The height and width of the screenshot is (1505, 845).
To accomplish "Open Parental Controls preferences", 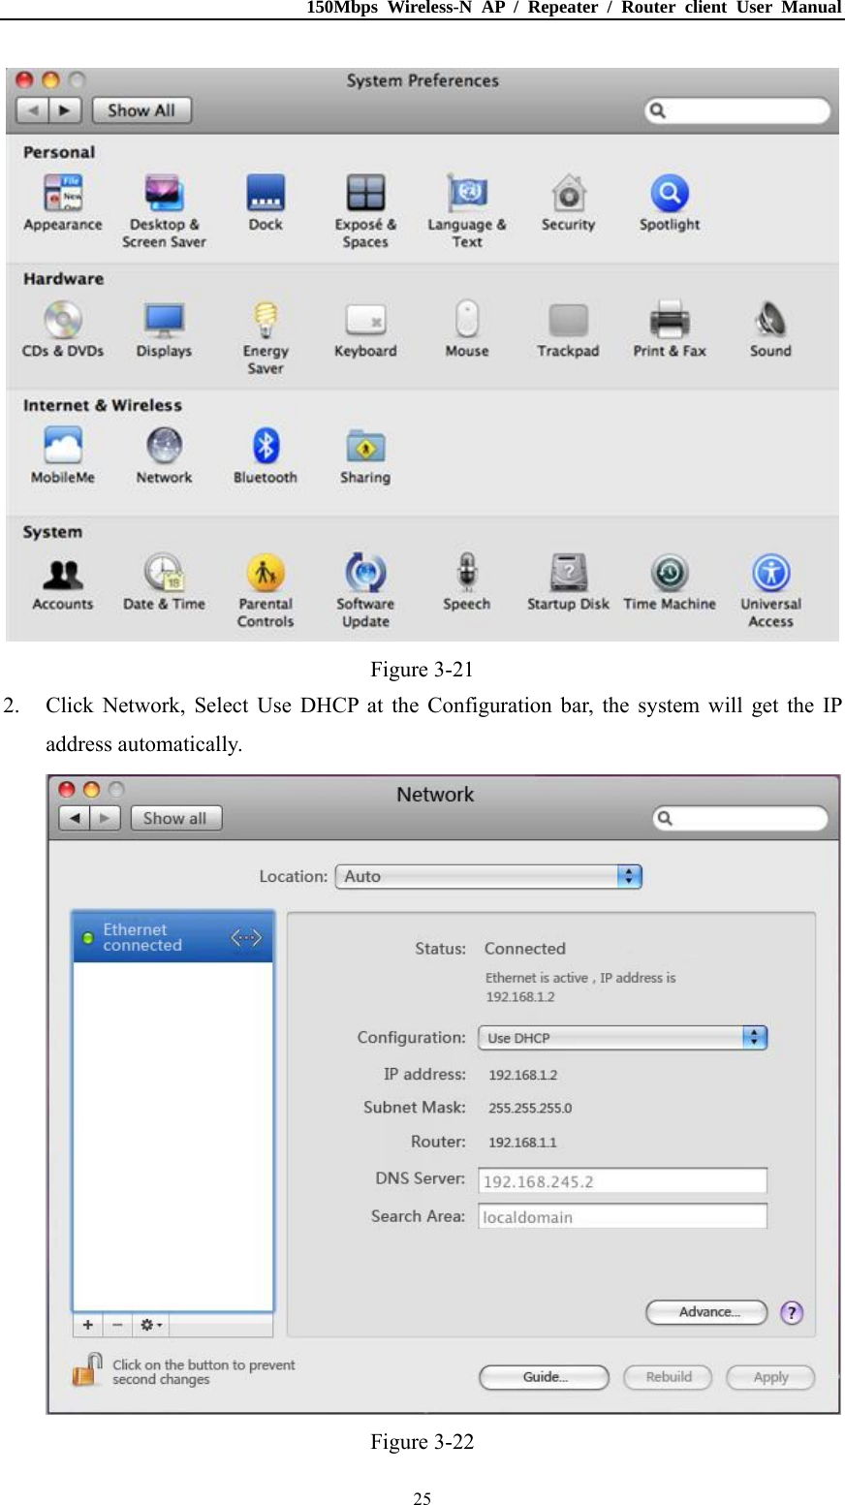I will pos(265,576).
